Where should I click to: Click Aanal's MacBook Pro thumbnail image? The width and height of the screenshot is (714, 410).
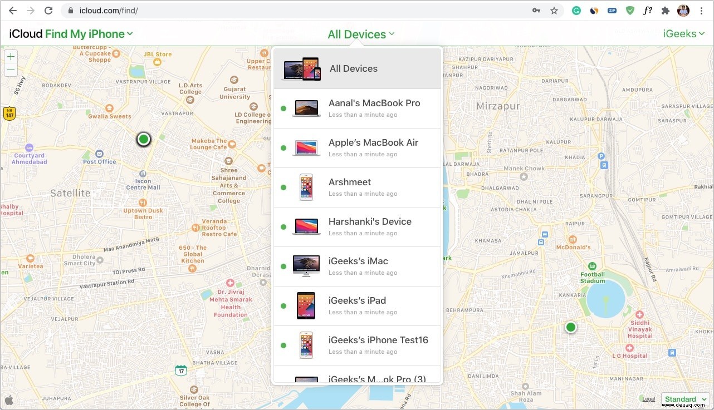(x=306, y=108)
